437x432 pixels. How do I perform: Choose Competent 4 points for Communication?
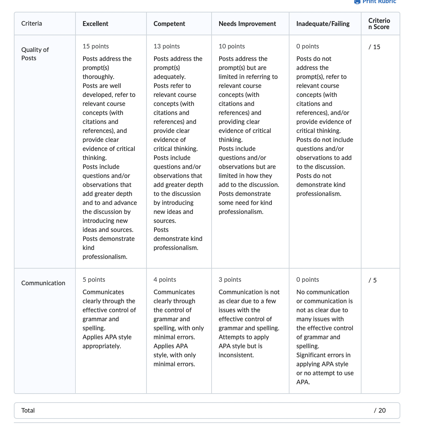[179, 331]
